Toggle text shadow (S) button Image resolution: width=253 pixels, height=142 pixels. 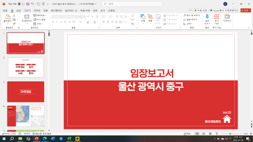tap(65, 22)
